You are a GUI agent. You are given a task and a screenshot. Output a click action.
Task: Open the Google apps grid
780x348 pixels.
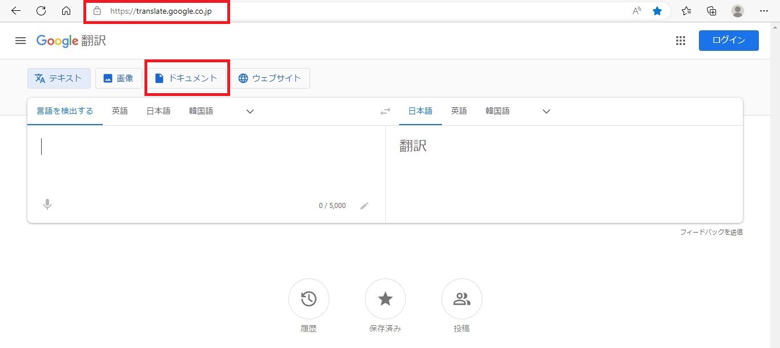680,41
